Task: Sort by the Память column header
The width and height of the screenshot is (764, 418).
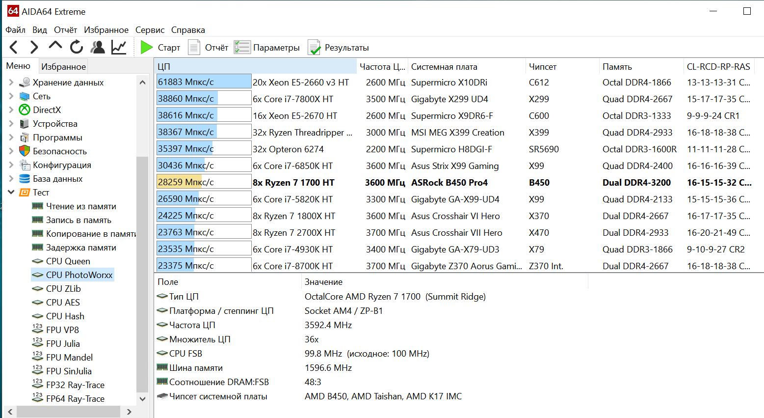Action: click(x=641, y=66)
